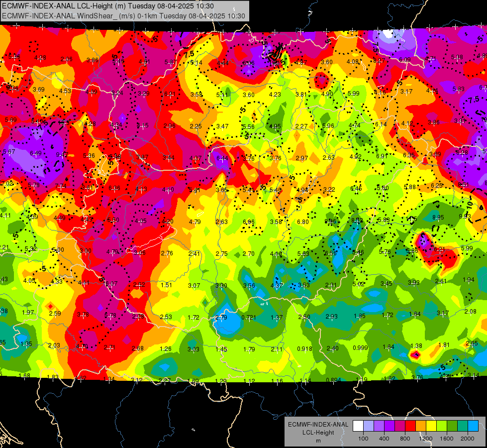Click the wind shear value 6.14

tap(381, 124)
